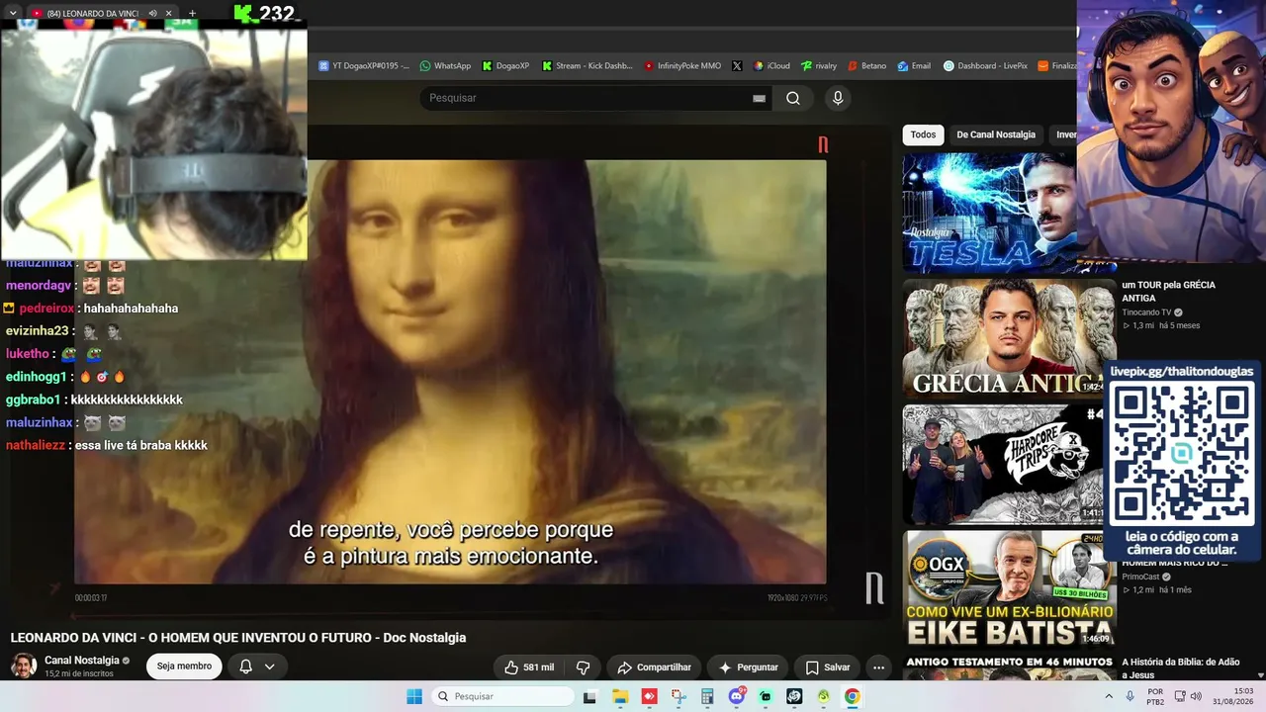Click the video title LEONARDO DA VINCI heading

(238, 638)
